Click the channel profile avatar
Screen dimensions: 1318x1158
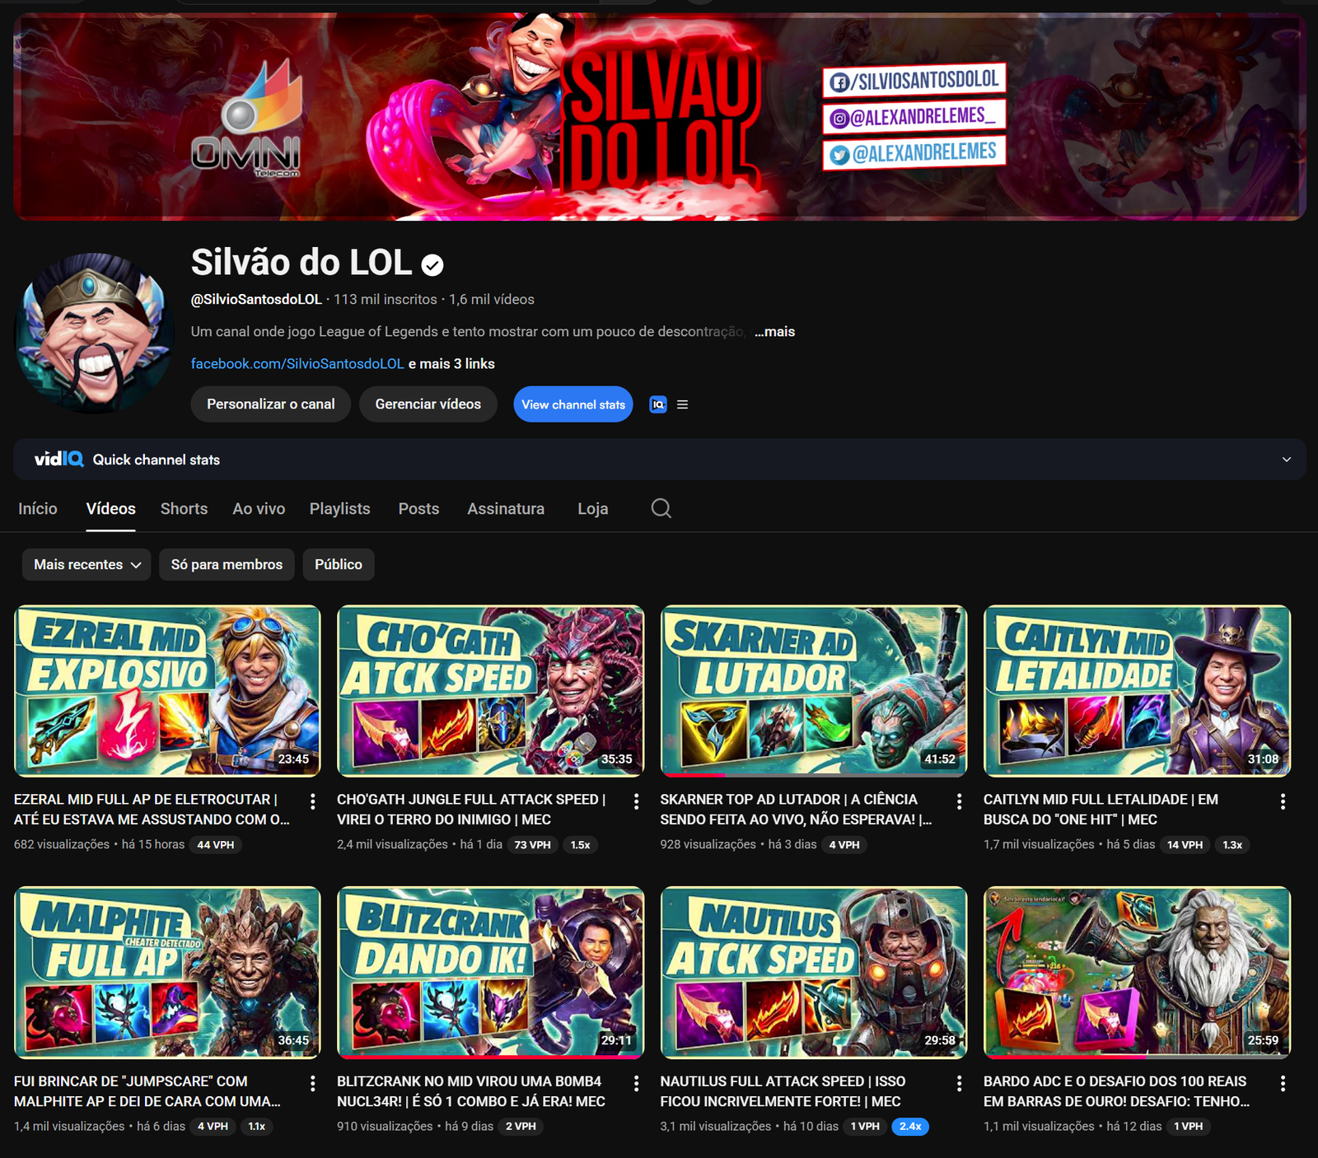tap(95, 333)
